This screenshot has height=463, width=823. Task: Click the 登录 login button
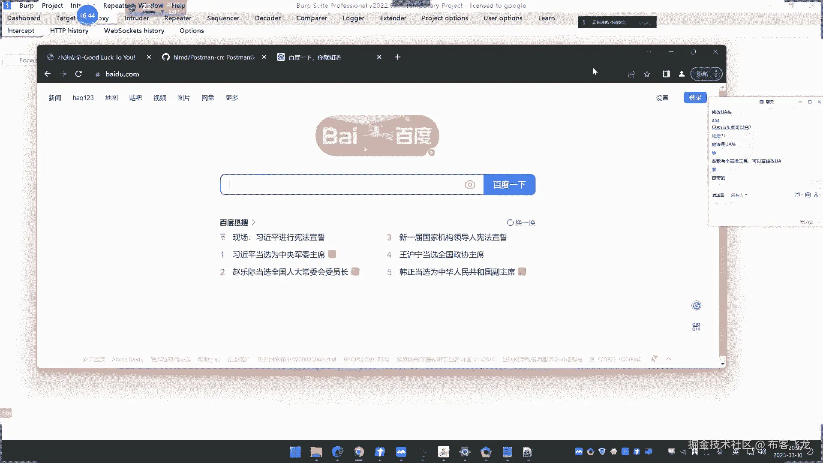coord(695,98)
